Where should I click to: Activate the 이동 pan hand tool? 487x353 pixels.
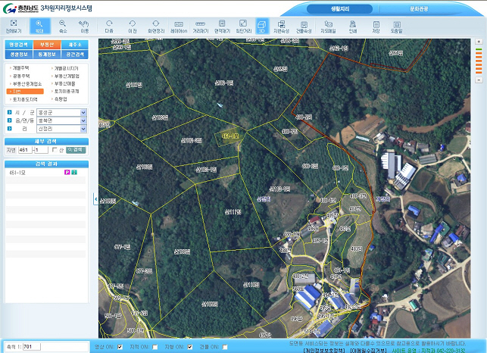tap(84, 27)
